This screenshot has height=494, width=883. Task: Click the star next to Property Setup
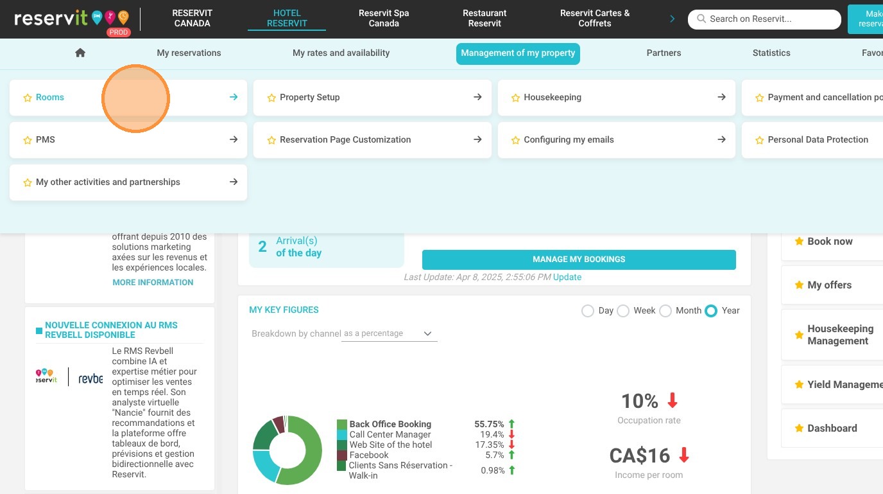[271, 98]
